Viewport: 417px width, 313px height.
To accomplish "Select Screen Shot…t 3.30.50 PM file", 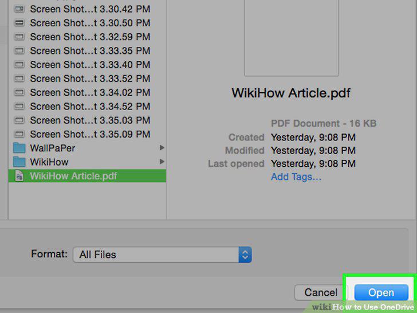I will 87,23.
